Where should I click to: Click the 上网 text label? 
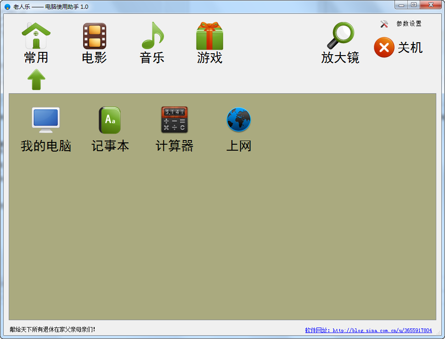click(x=239, y=146)
